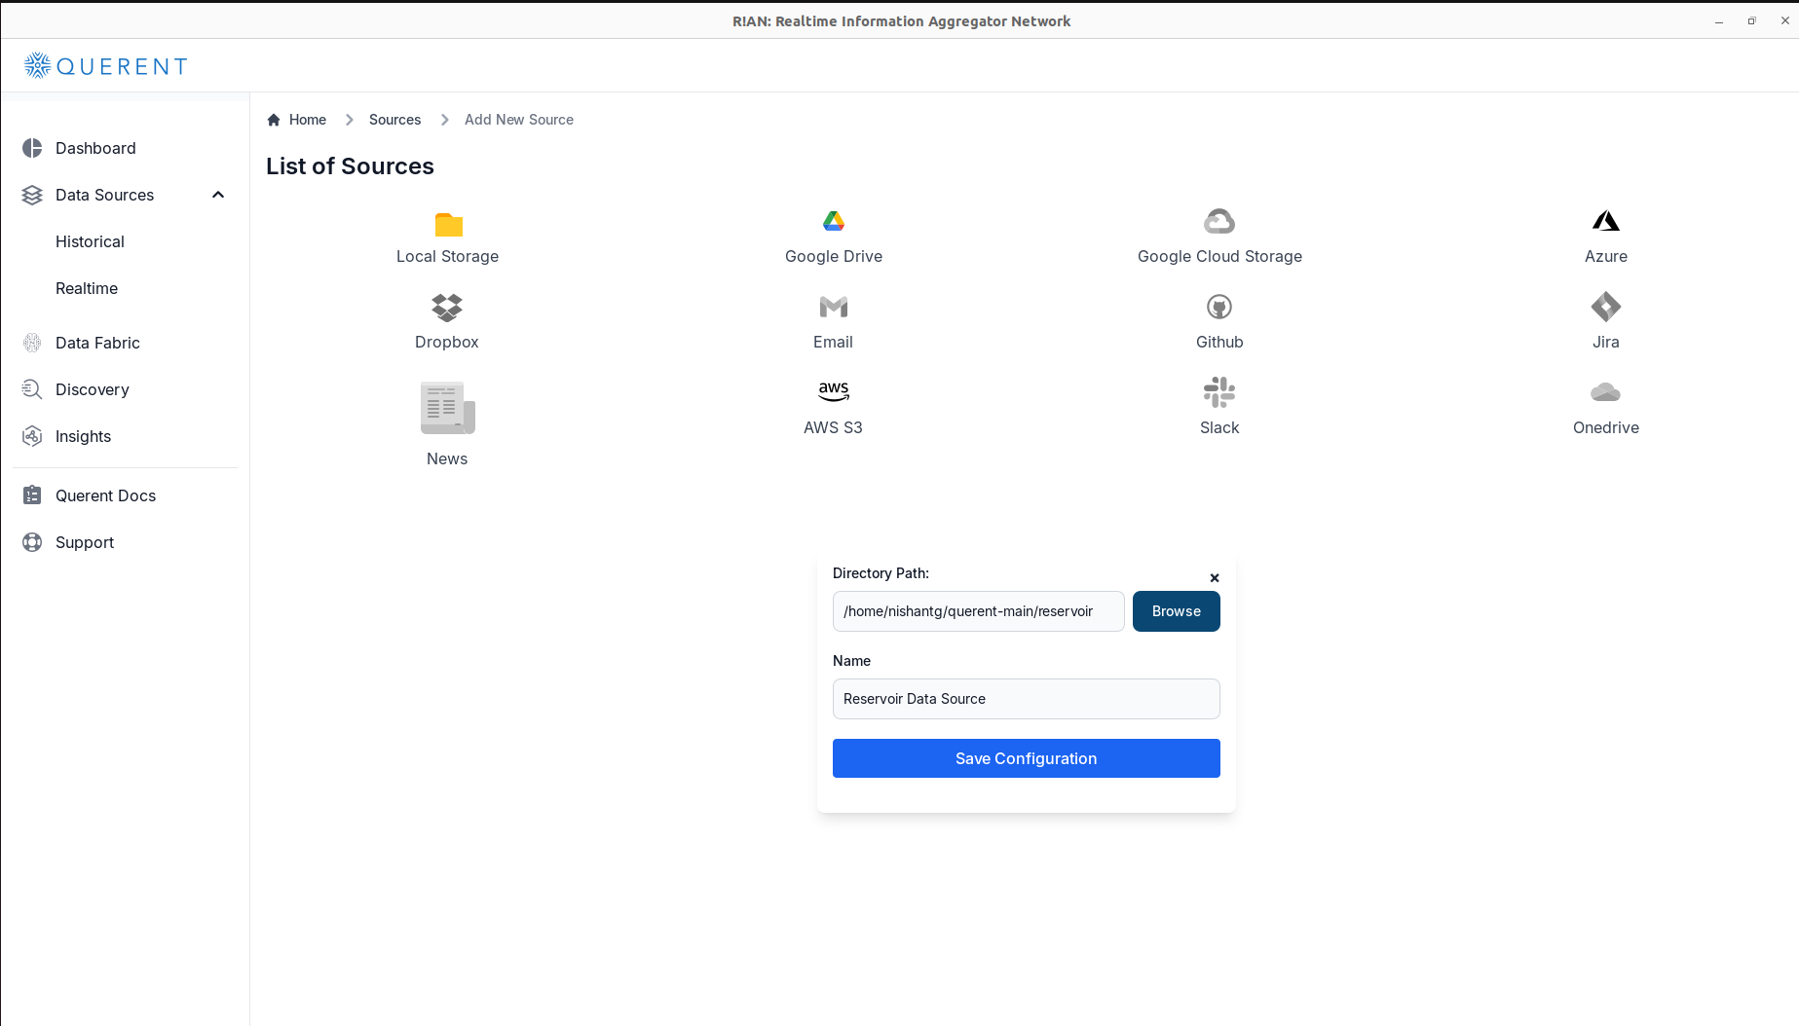Click the Home breadcrumb house icon
This screenshot has height=1026, width=1799.
click(274, 120)
